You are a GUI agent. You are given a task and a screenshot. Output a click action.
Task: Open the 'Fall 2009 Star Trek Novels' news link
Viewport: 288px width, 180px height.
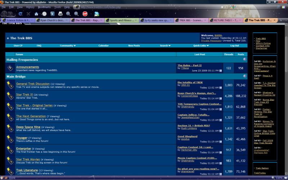(x=264, y=141)
